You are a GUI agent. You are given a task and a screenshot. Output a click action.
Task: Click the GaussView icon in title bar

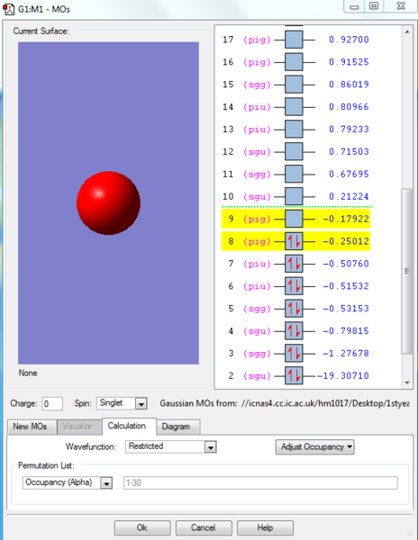click(x=8, y=9)
